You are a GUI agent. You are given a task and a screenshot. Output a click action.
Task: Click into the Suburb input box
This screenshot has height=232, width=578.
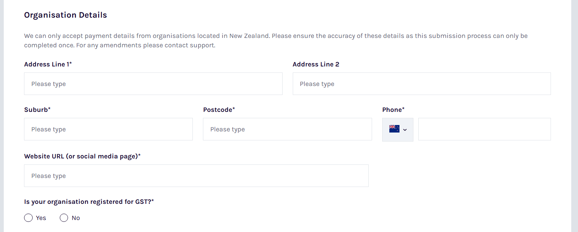(x=108, y=129)
